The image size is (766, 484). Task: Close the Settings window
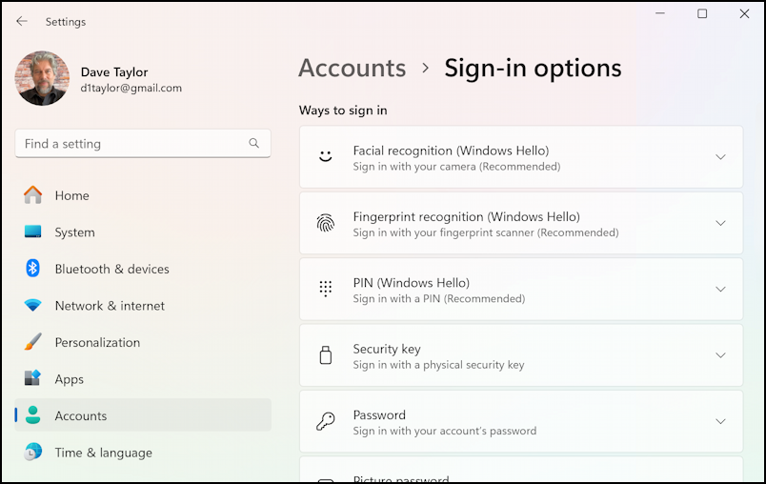tap(744, 13)
